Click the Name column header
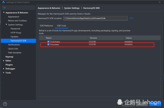 (66, 38)
